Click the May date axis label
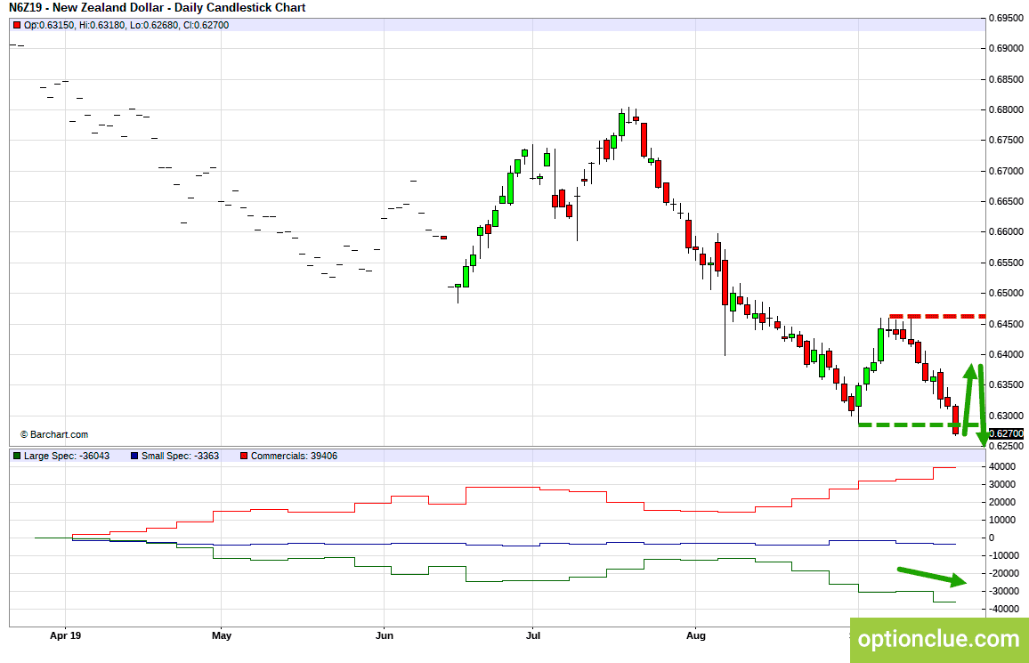 pyautogui.click(x=222, y=635)
